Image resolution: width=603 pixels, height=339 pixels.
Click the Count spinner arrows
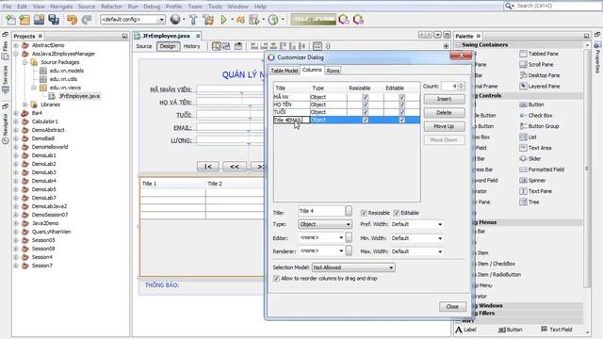pos(461,87)
